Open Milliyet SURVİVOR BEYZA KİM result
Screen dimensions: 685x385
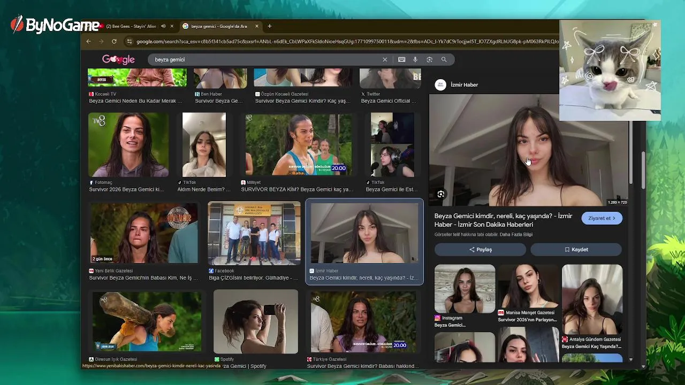click(x=299, y=144)
